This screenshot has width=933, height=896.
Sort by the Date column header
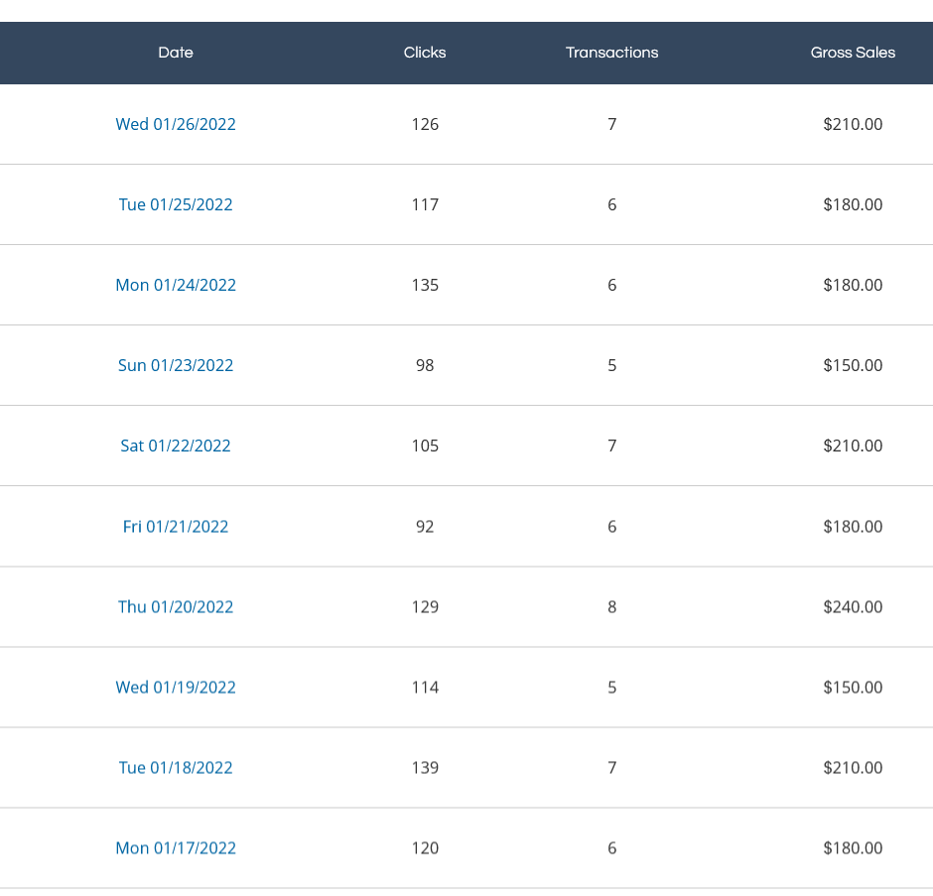click(176, 53)
